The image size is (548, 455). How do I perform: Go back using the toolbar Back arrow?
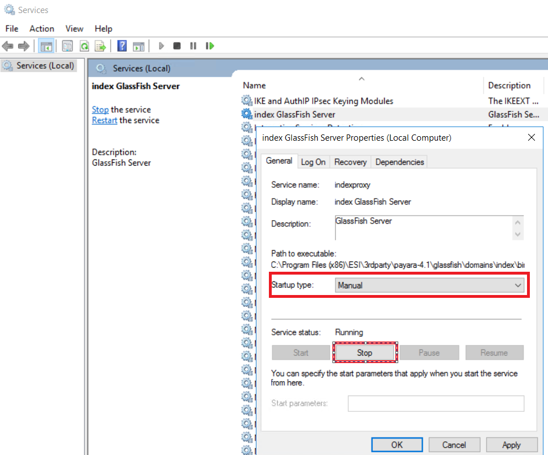tap(7, 46)
